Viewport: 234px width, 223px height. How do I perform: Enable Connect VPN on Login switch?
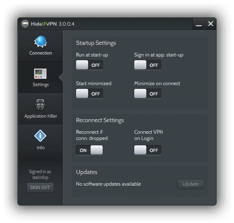(x=148, y=150)
